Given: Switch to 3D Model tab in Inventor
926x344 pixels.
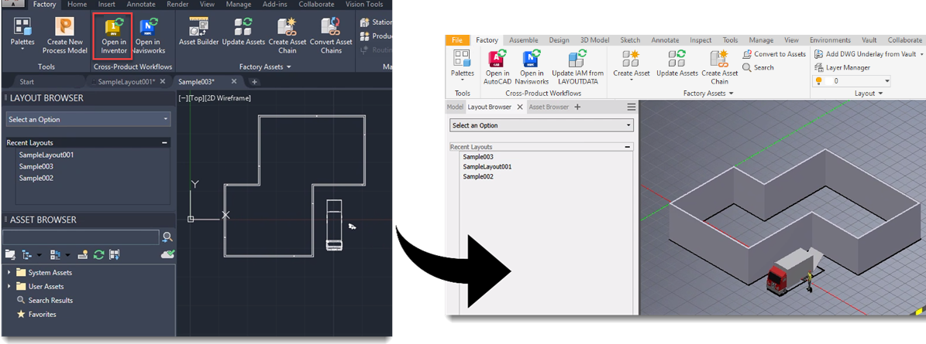Looking at the screenshot, I should click(x=594, y=40).
